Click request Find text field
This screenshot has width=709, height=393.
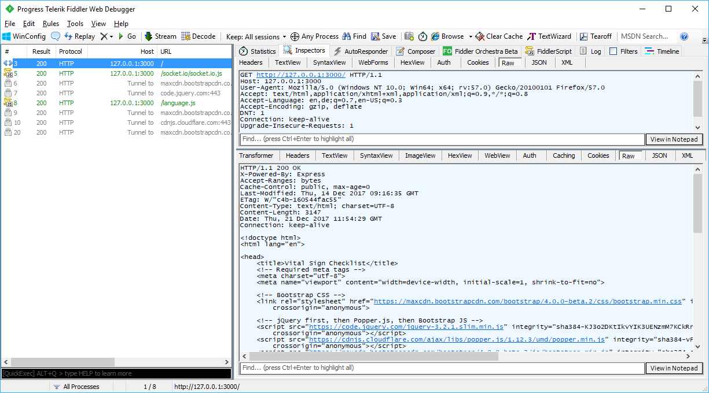(x=442, y=139)
